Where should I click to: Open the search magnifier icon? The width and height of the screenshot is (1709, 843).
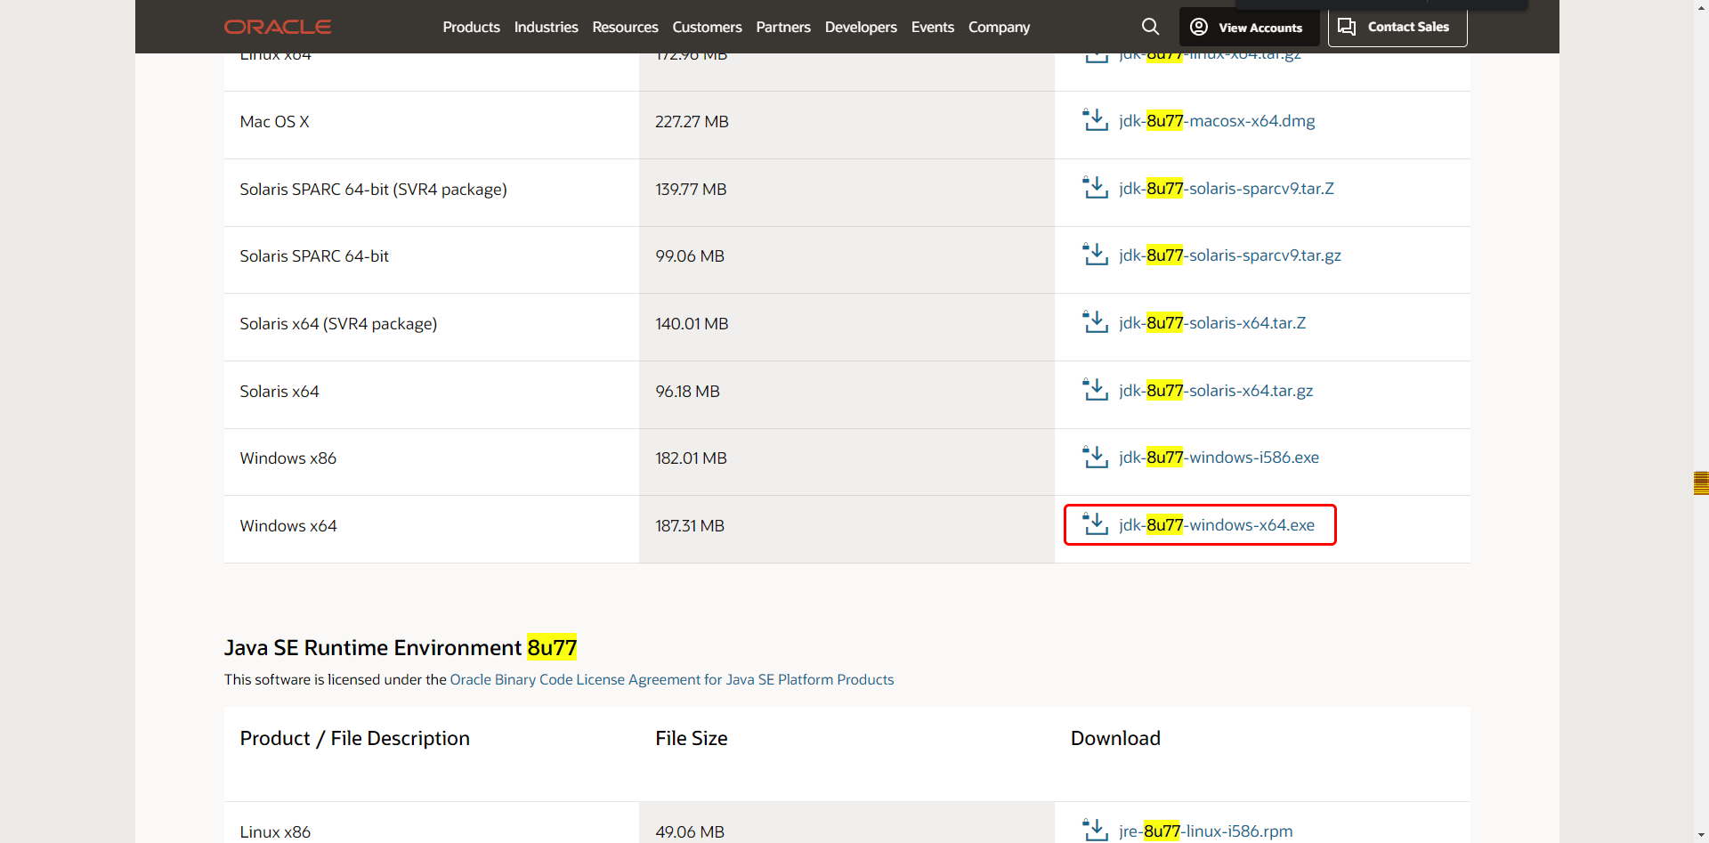pos(1150,27)
